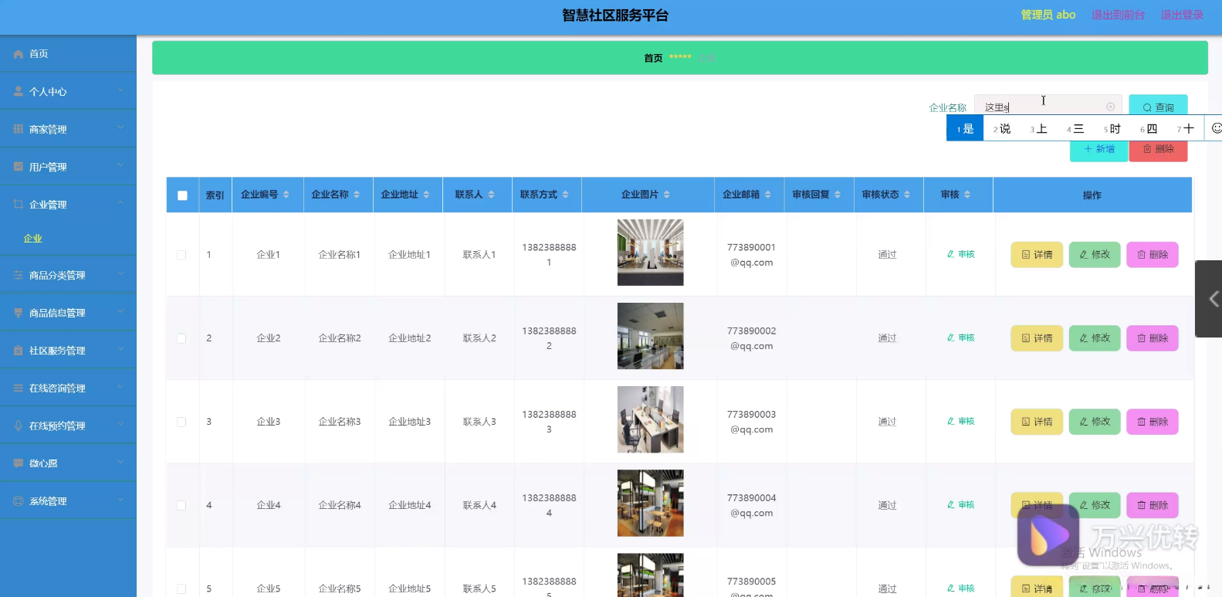The height and width of the screenshot is (597, 1222).
Task: Sort by 企业编号 column arrows
Action: click(286, 195)
